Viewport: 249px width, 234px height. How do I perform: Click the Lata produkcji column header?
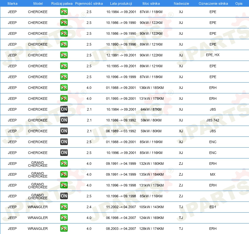pos(121,4)
